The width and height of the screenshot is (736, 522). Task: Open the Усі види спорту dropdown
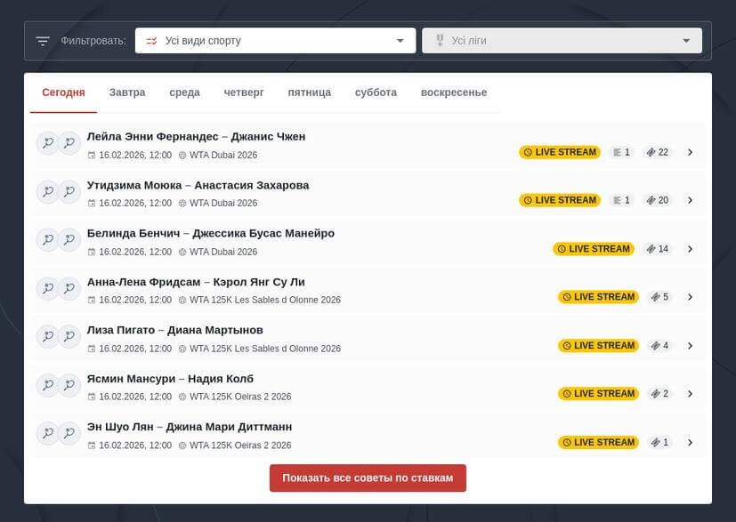click(275, 41)
